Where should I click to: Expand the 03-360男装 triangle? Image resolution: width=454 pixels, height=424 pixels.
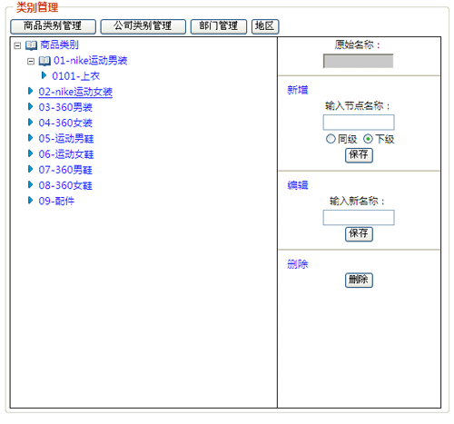coord(30,106)
